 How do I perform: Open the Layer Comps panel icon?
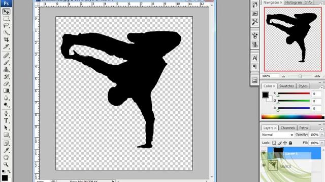click(255, 80)
